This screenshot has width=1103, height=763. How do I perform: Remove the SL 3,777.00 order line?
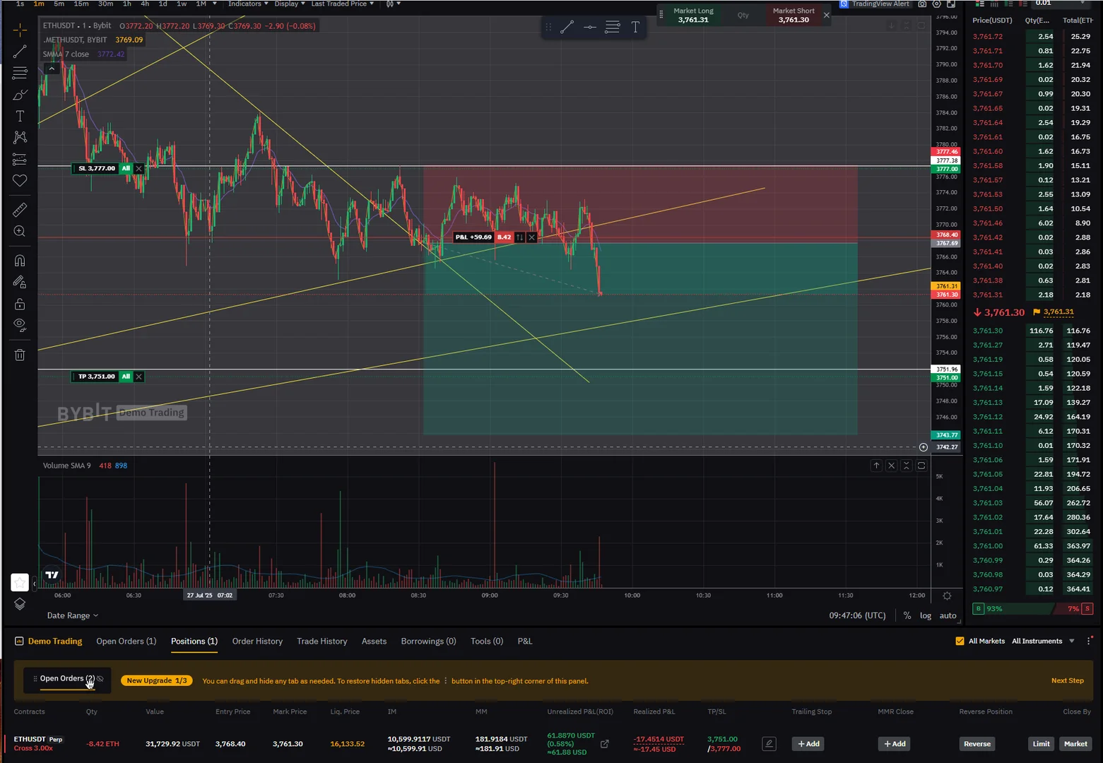pos(138,169)
